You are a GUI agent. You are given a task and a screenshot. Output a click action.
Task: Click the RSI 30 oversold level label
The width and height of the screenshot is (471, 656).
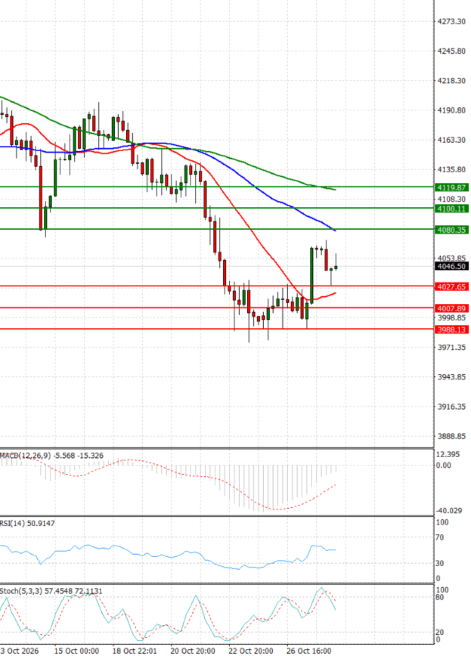(440, 563)
